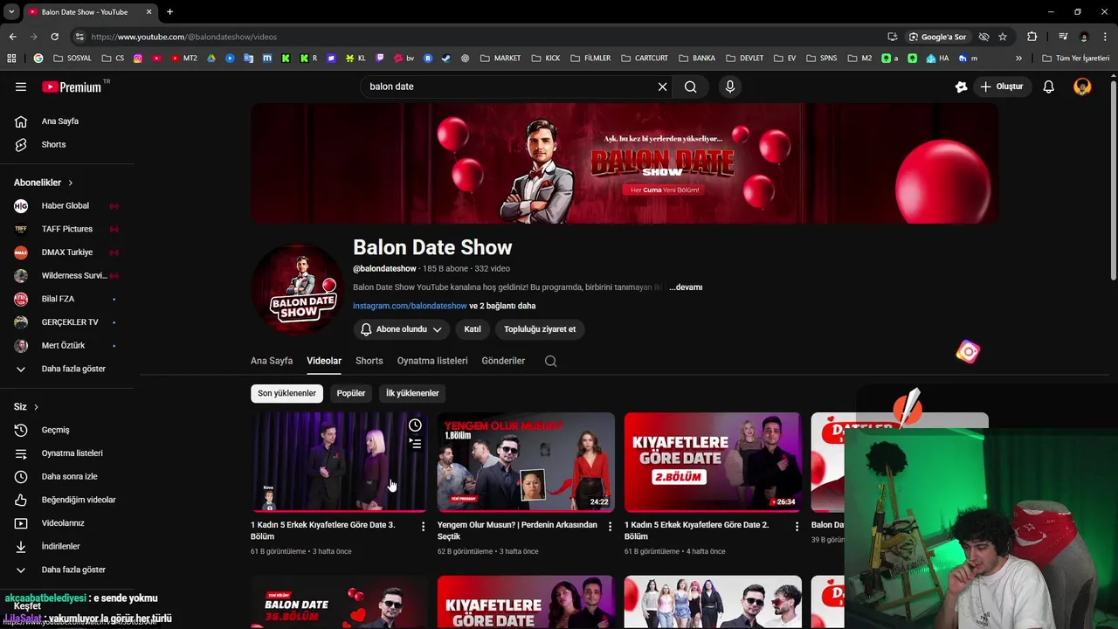Open a new browser tab
Image resolution: width=1118 pixels, height=629 pixels.
coord(169,12)
